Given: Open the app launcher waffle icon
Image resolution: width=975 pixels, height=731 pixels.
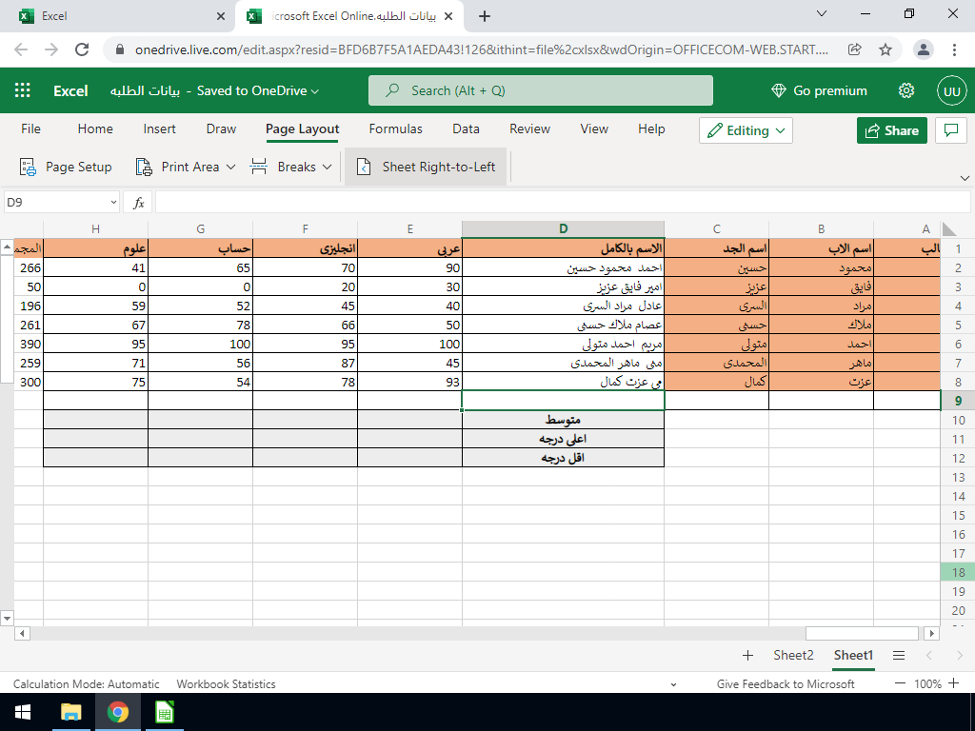Looking at the screenshot, I should [23, 90].
